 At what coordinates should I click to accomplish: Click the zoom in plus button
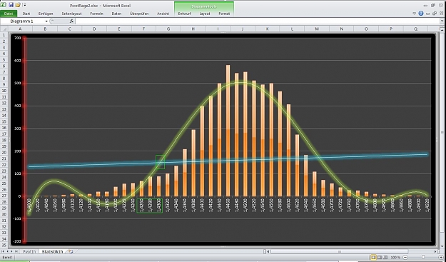click(441, 258)
